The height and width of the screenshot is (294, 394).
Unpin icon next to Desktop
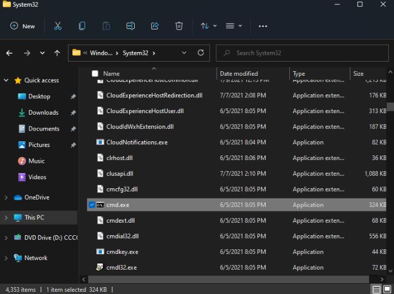coord(73,97)
